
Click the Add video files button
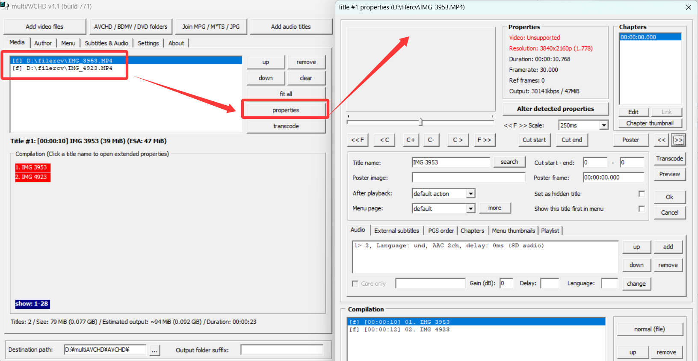[x=44, y=27]
